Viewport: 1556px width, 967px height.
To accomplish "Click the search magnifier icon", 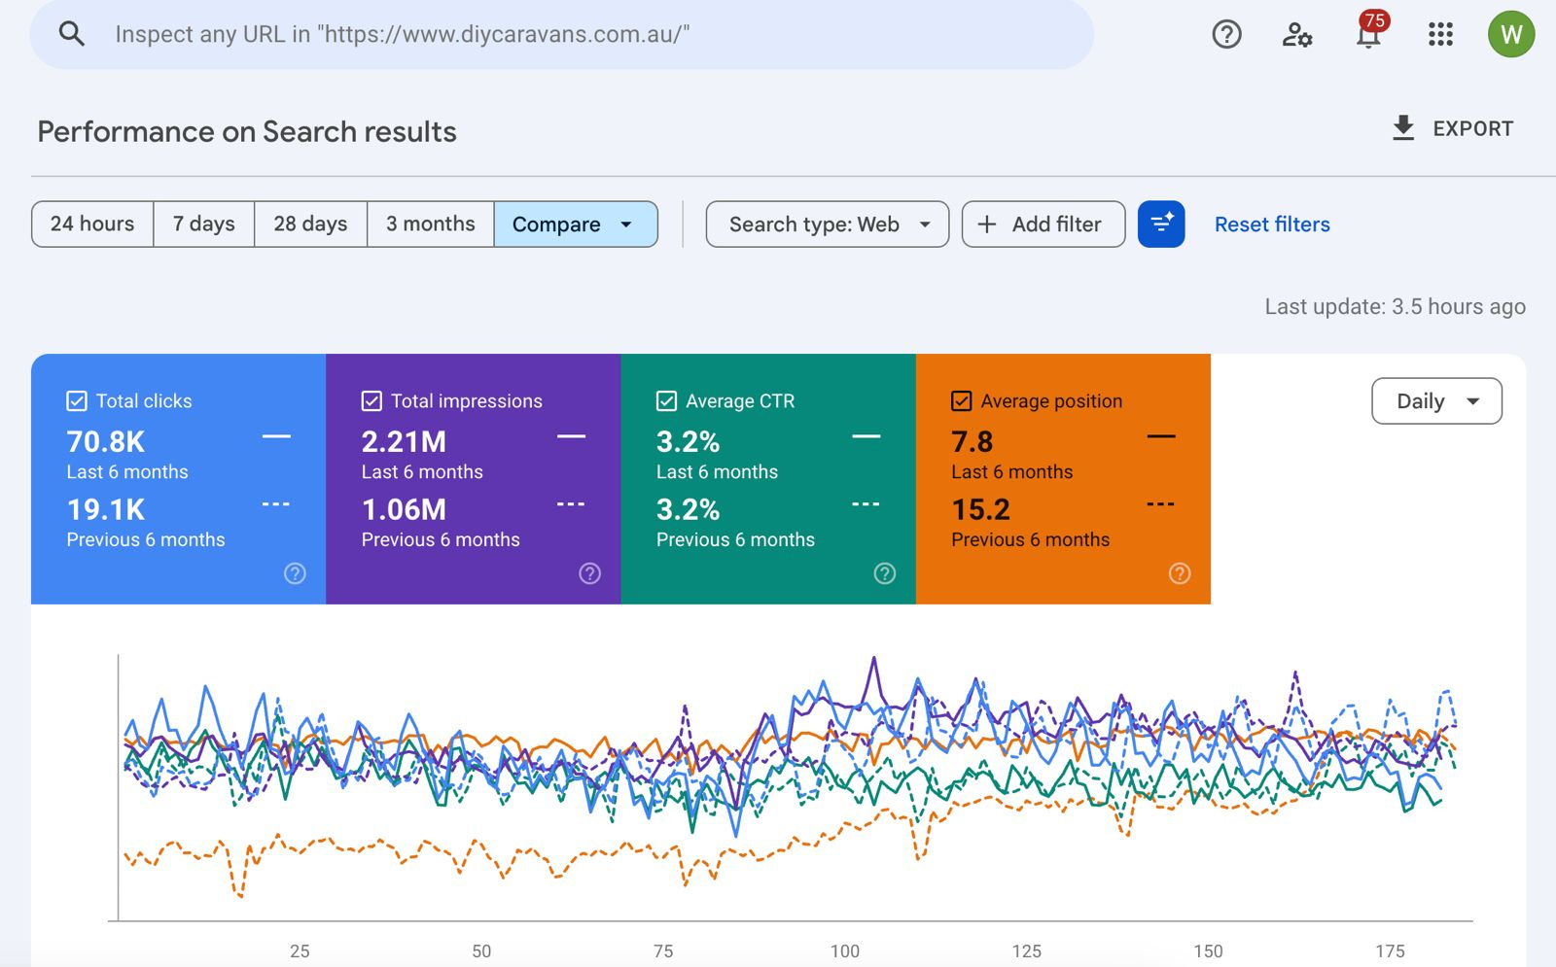I will tap(72, 34).
